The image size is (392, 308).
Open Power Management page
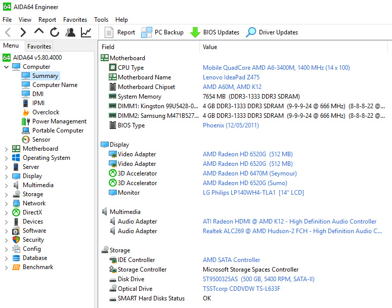click(x=54, y=121)
